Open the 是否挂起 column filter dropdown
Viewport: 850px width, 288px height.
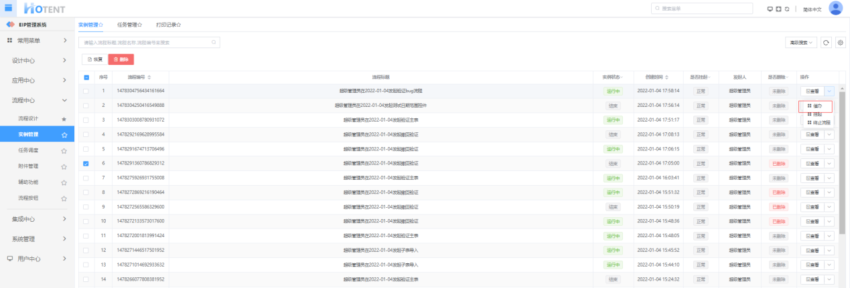tap(709, 78)
